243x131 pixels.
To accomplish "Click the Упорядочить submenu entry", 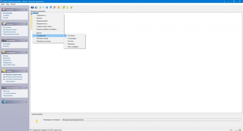I will pos(48,36).
